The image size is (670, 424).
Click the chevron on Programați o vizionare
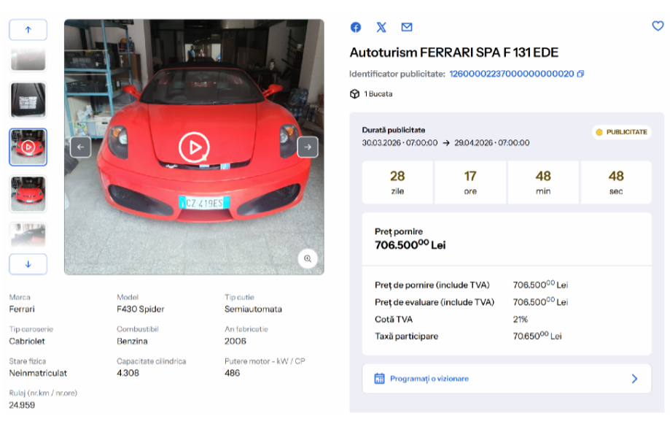pyautogui.click(x=634, y=379)
